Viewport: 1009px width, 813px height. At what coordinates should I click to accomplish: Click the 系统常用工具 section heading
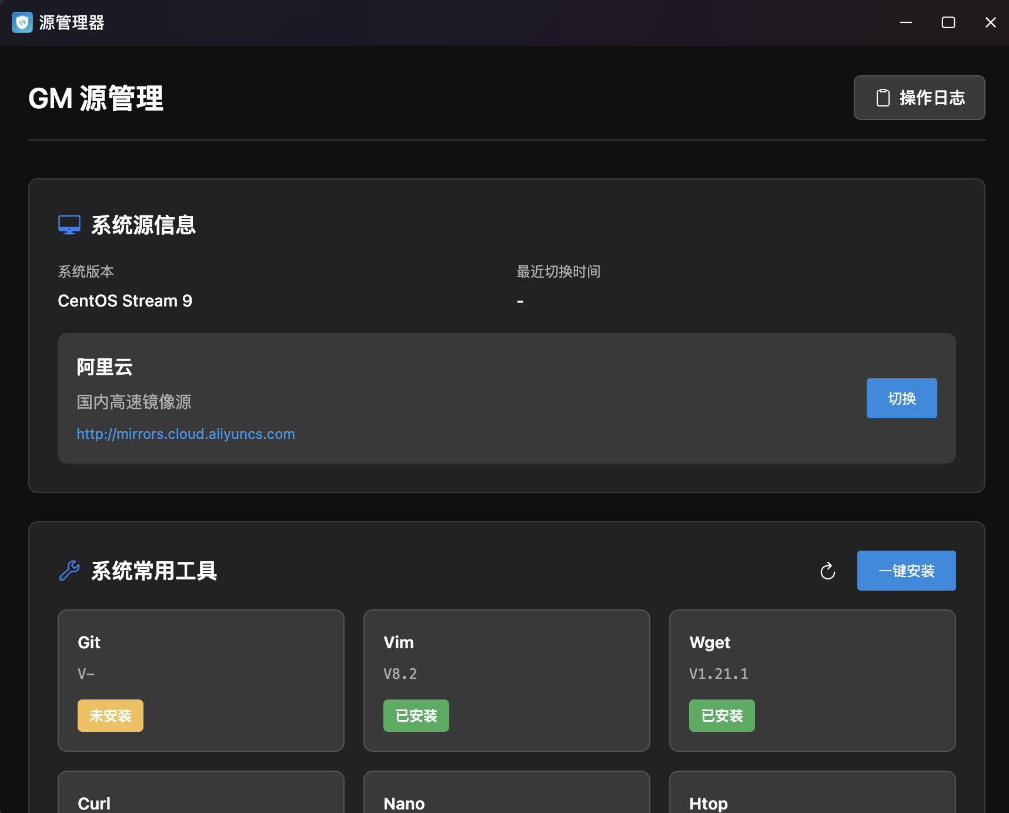(x=154, y=571)
